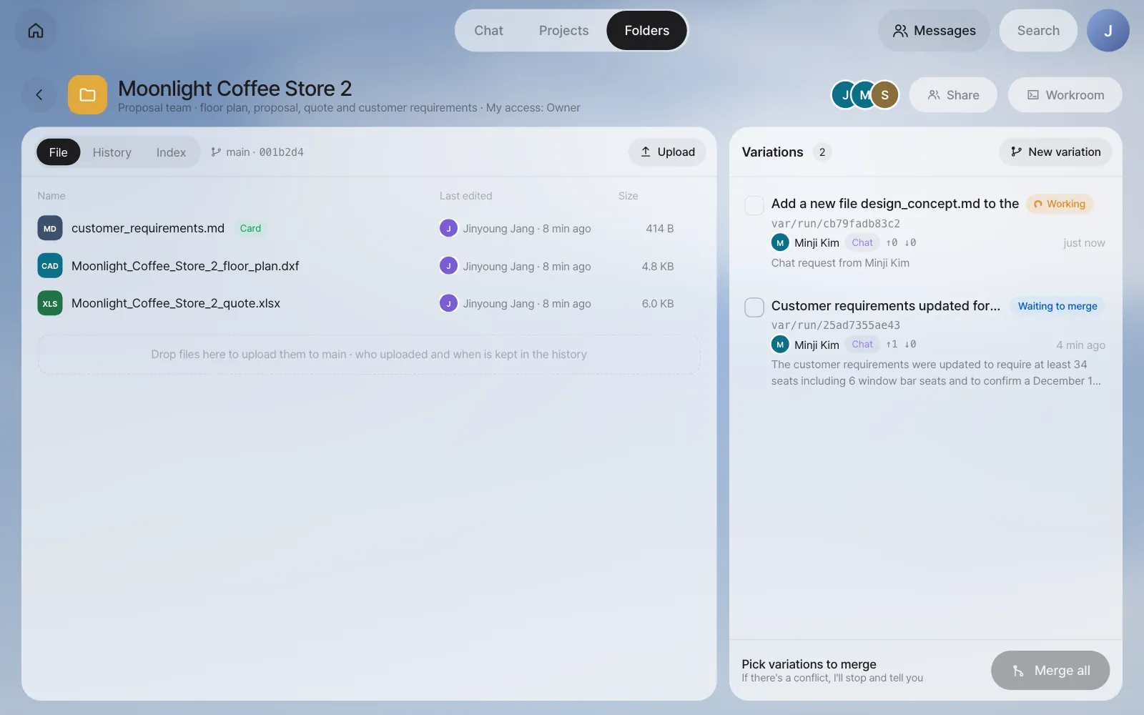The height and width of the screenshot is (715, 1144).
Task: Click member avatar J in the folder header
Action: coord(844,95)
